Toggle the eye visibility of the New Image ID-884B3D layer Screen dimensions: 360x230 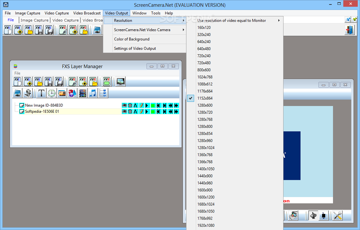pyautogui.click(x=124, y=105)
